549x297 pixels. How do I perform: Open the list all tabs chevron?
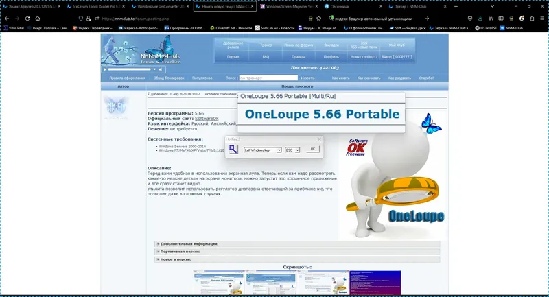coord(492,6)
